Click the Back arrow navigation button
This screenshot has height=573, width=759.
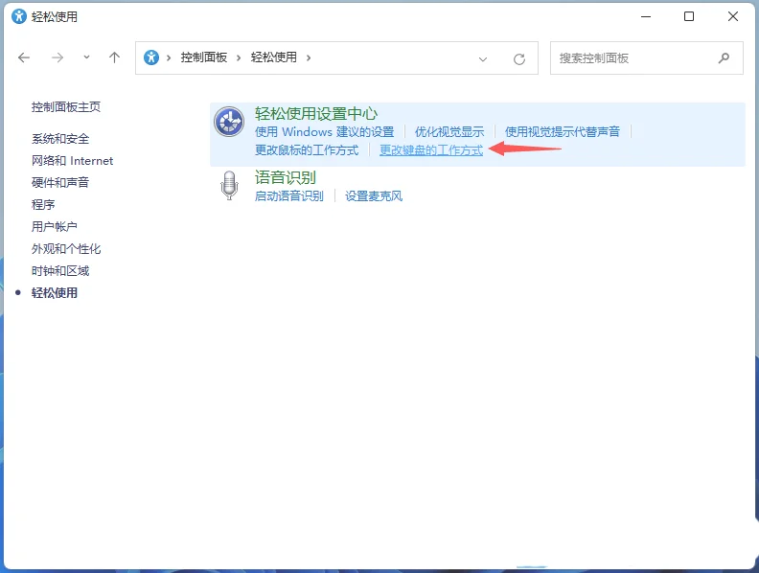coord(24,58)
